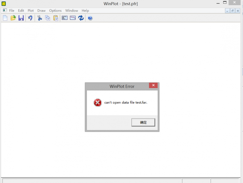Open a file with the folder icon
Screen dimensions: 243x183
coord(13,18)
